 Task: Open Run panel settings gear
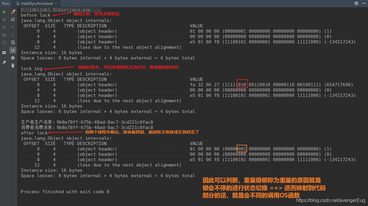tap(356, 3)
